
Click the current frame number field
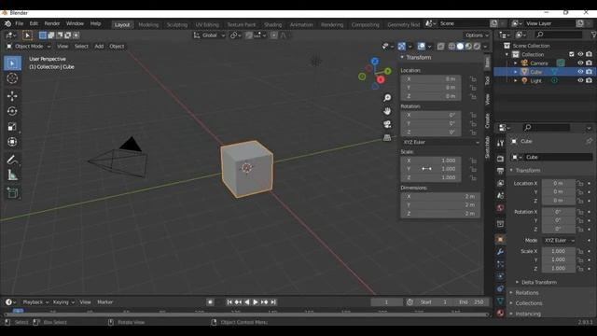pos(386,302)
